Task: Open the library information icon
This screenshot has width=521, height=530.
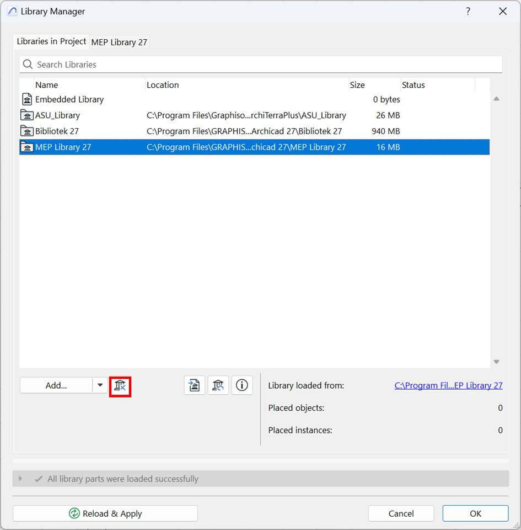Action: 242,385
